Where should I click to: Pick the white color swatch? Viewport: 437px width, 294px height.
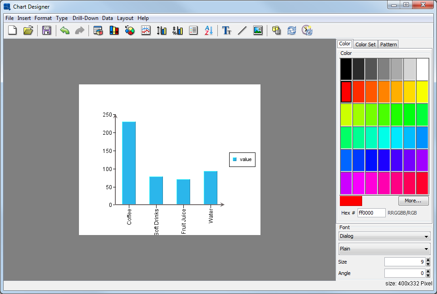pyautogui.click(x=422, y=69)
